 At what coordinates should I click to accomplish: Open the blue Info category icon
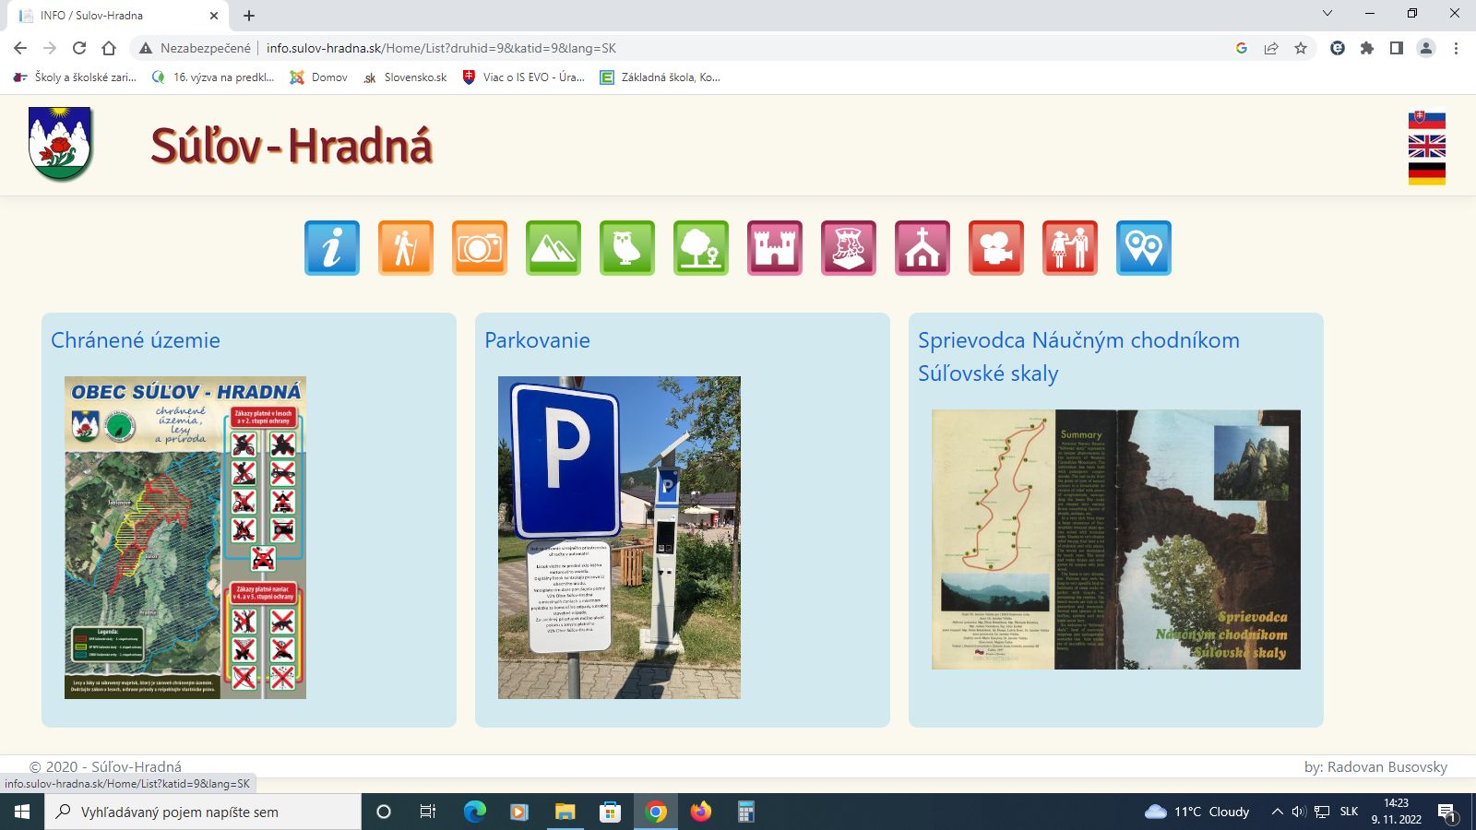(332, 248)
